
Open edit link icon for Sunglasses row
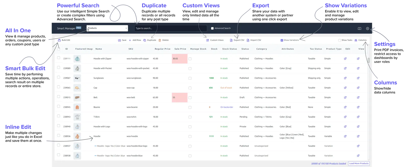click(x=345, y=78)
